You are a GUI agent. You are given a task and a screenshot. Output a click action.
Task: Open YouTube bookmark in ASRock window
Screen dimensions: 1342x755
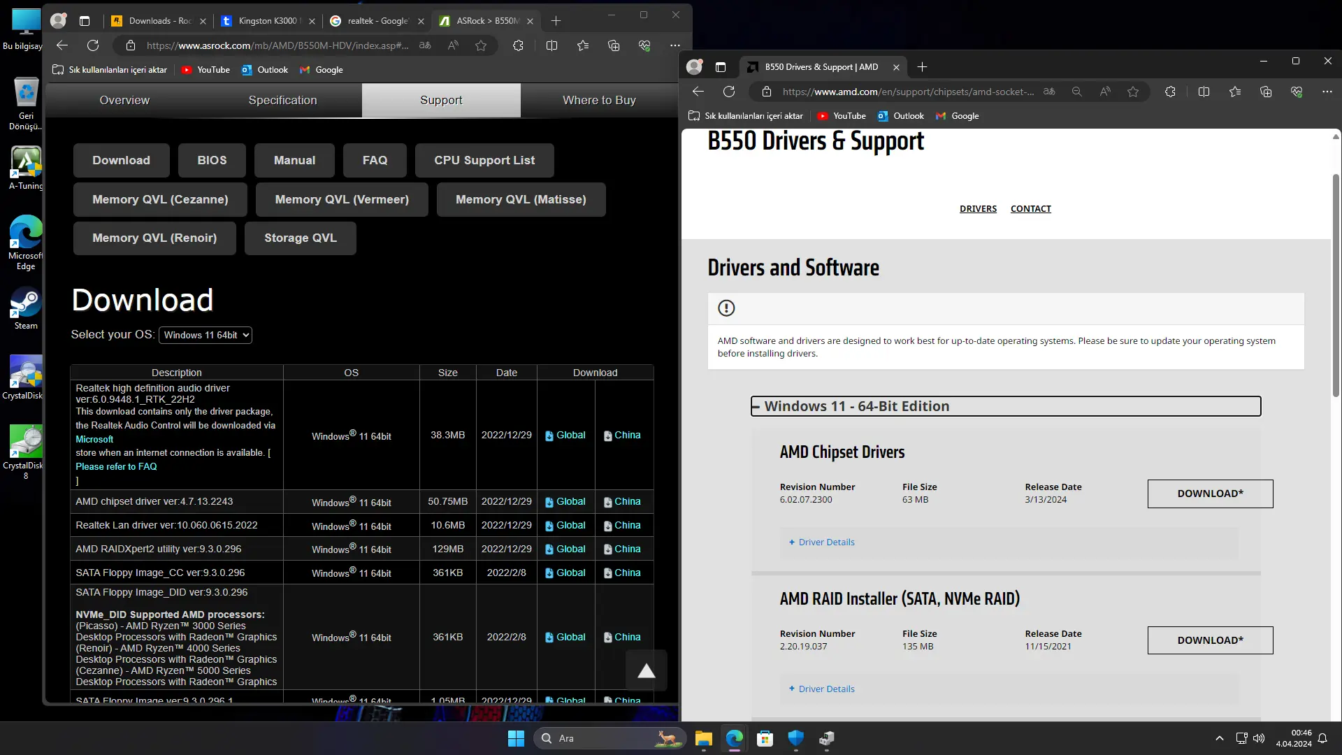pos(205,70)
